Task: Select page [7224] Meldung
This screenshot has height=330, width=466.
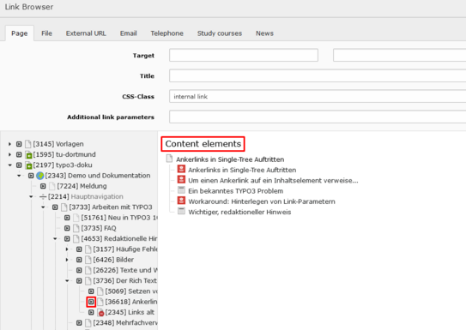Action: 82,186
